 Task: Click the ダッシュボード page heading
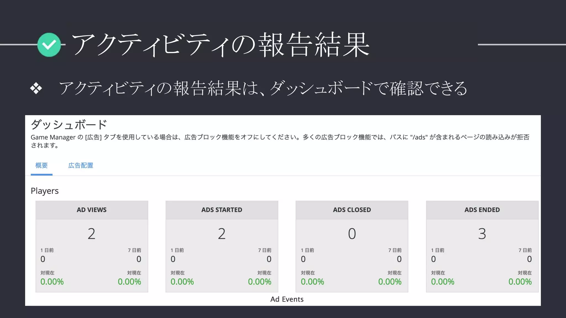pyautogui.click(x=69, y=125)
